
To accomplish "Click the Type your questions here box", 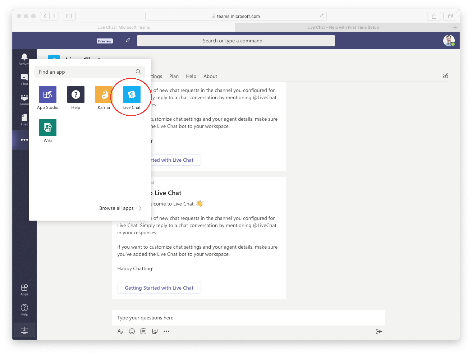I will click(248, 318).
